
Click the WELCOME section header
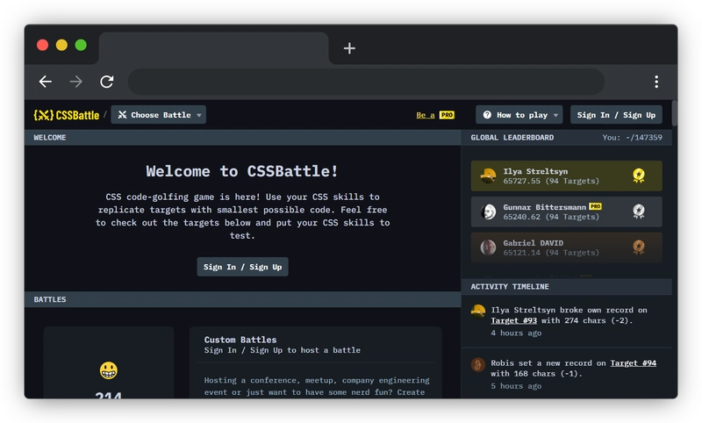tap(243, 138)
